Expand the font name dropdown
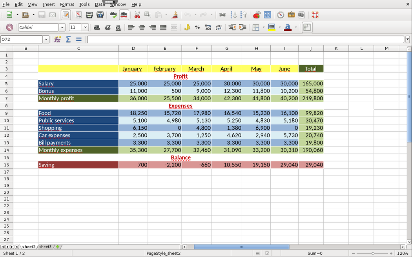The image size is (412, 257). point(62,27)
